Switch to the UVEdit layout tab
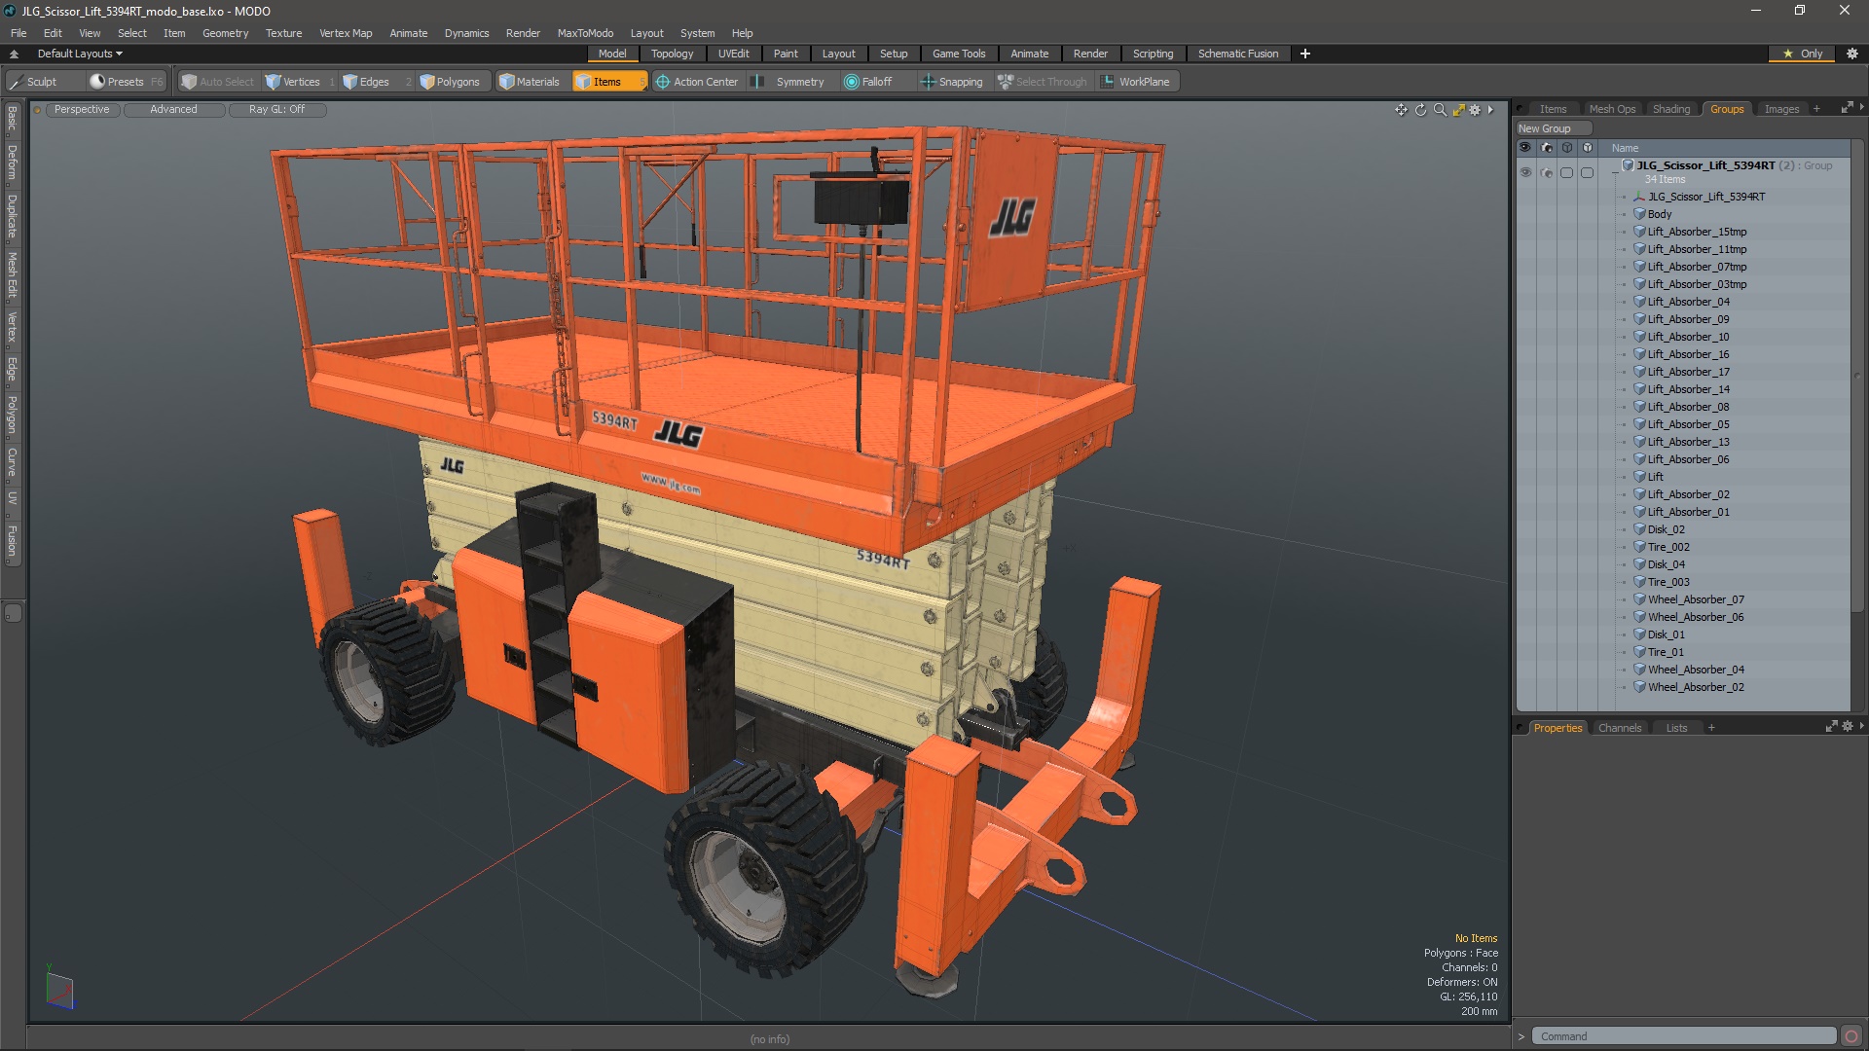 (733, 54)
